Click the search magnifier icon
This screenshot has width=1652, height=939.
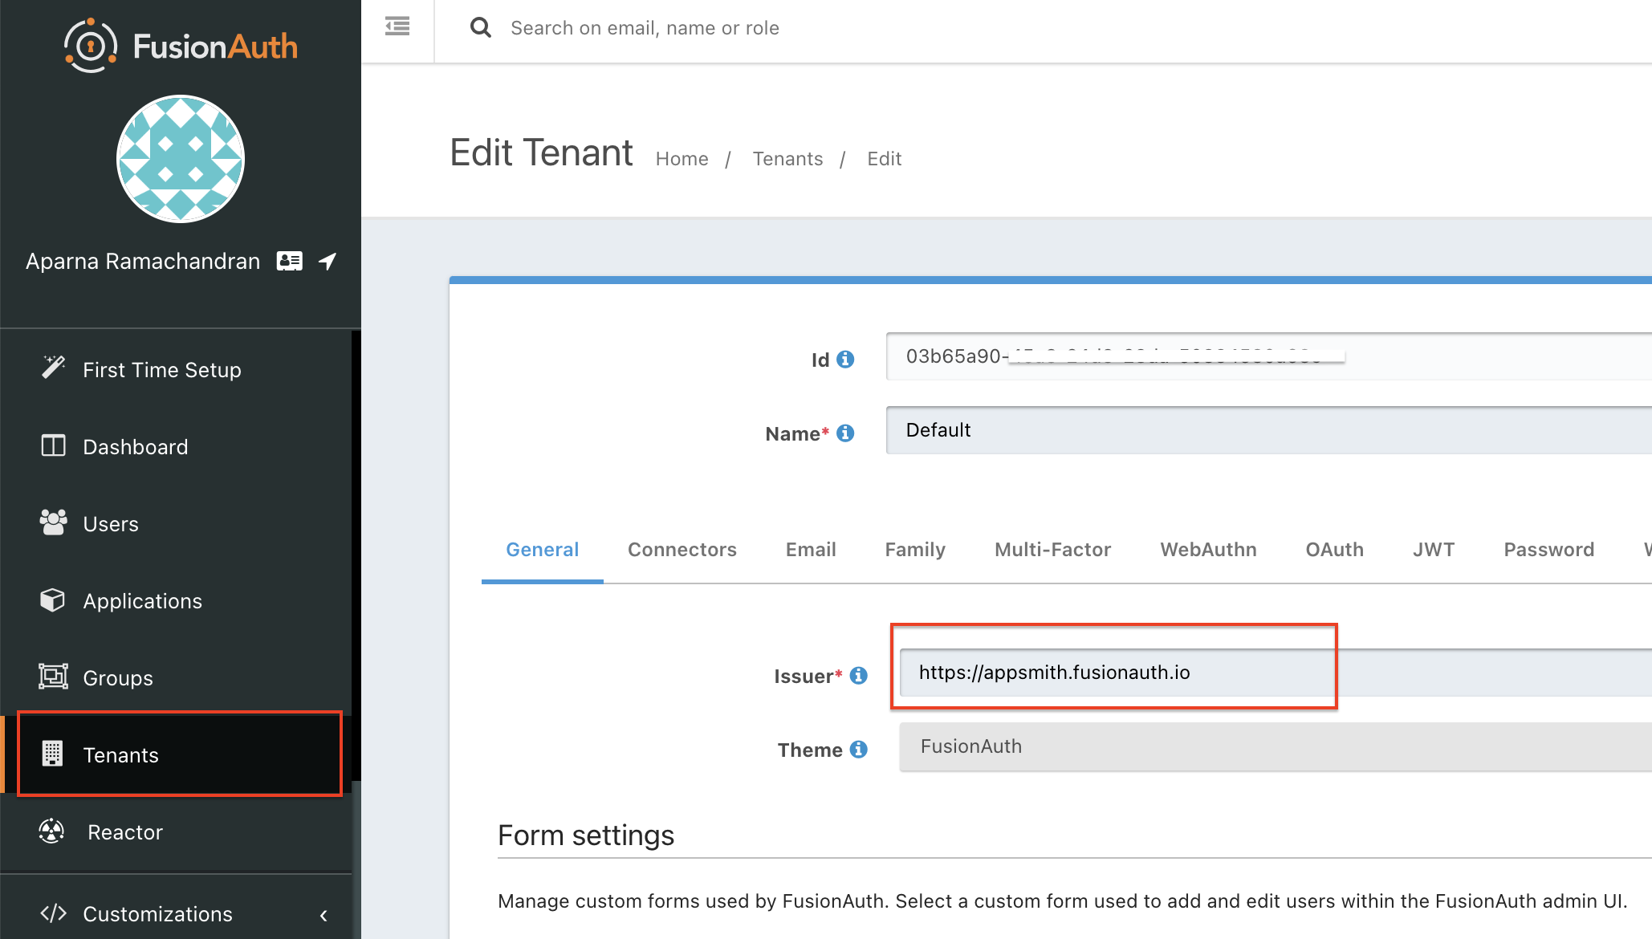coord(480,28)
